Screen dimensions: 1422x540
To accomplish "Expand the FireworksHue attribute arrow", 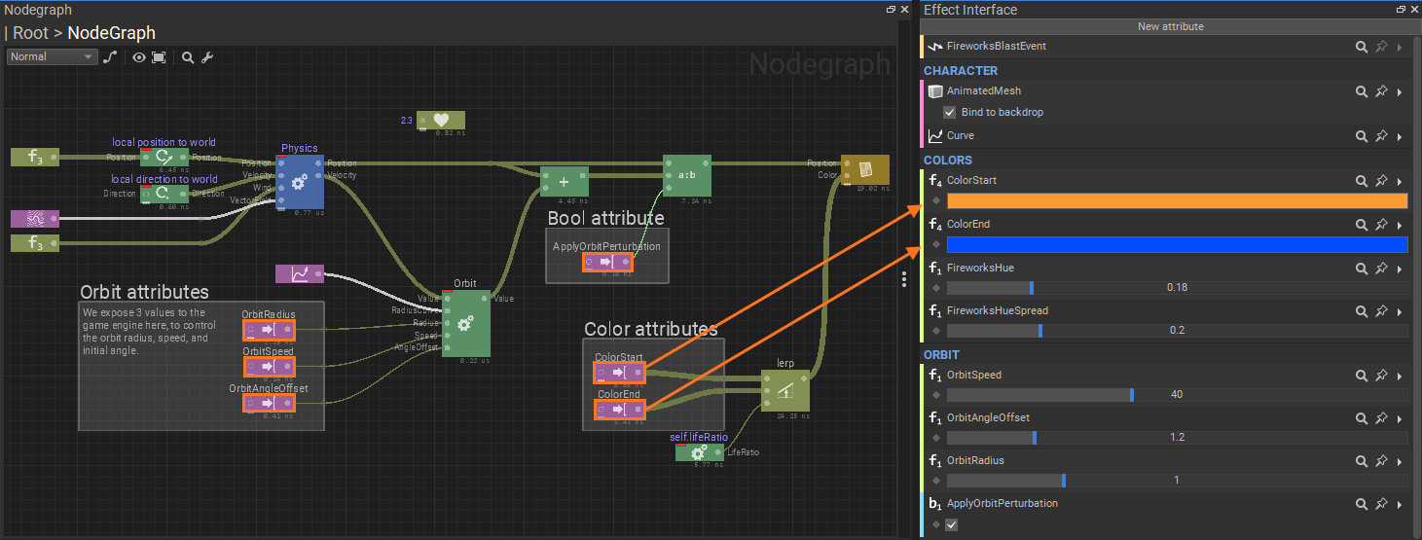I will coord(1400,269).
